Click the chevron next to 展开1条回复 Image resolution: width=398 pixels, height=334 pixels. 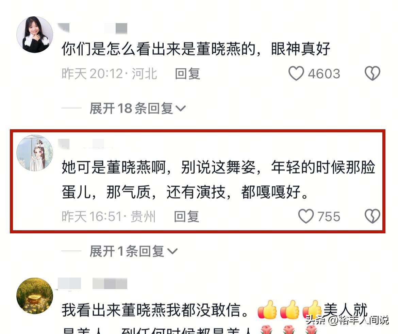172,251
